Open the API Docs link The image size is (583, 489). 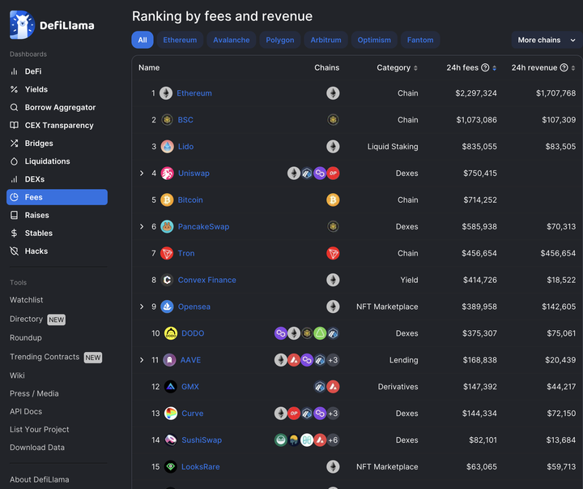(26, 411)
